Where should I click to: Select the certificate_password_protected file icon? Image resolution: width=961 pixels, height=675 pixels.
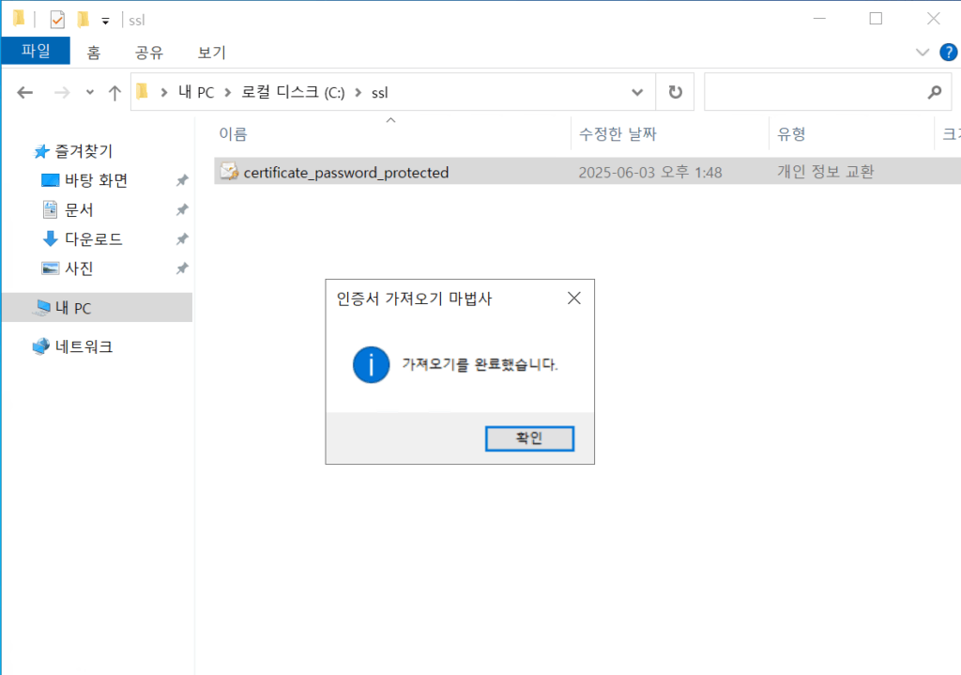point(228,172)
